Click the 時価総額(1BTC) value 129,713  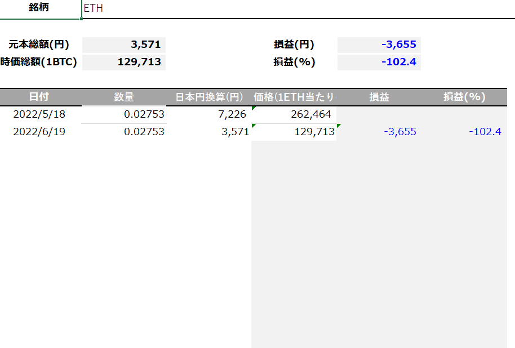[x=124, y=62]
